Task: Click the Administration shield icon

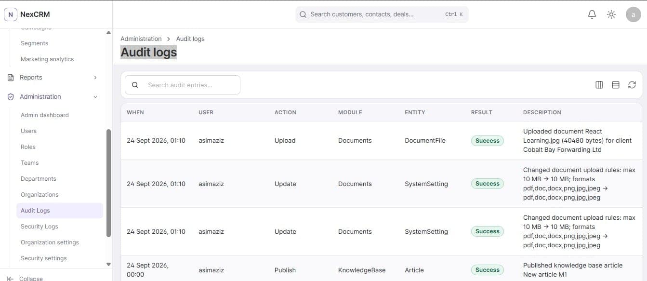Action: pos(11,97)
